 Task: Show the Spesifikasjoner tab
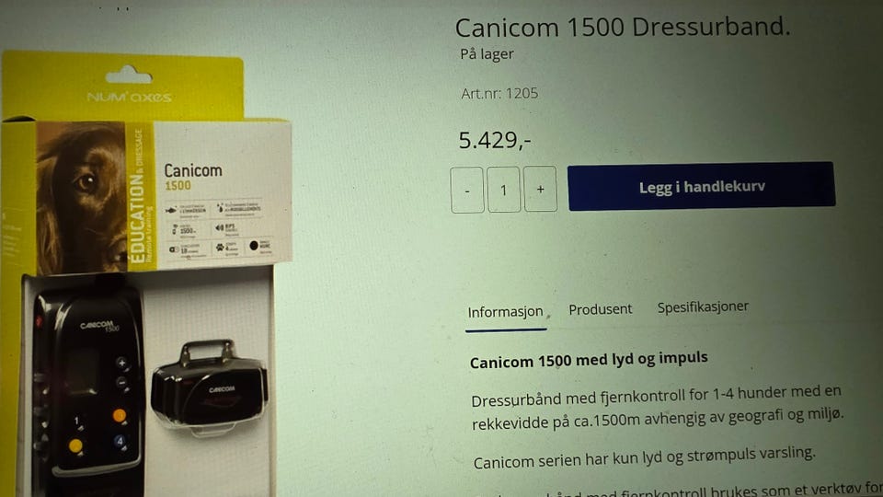point(703,307)
